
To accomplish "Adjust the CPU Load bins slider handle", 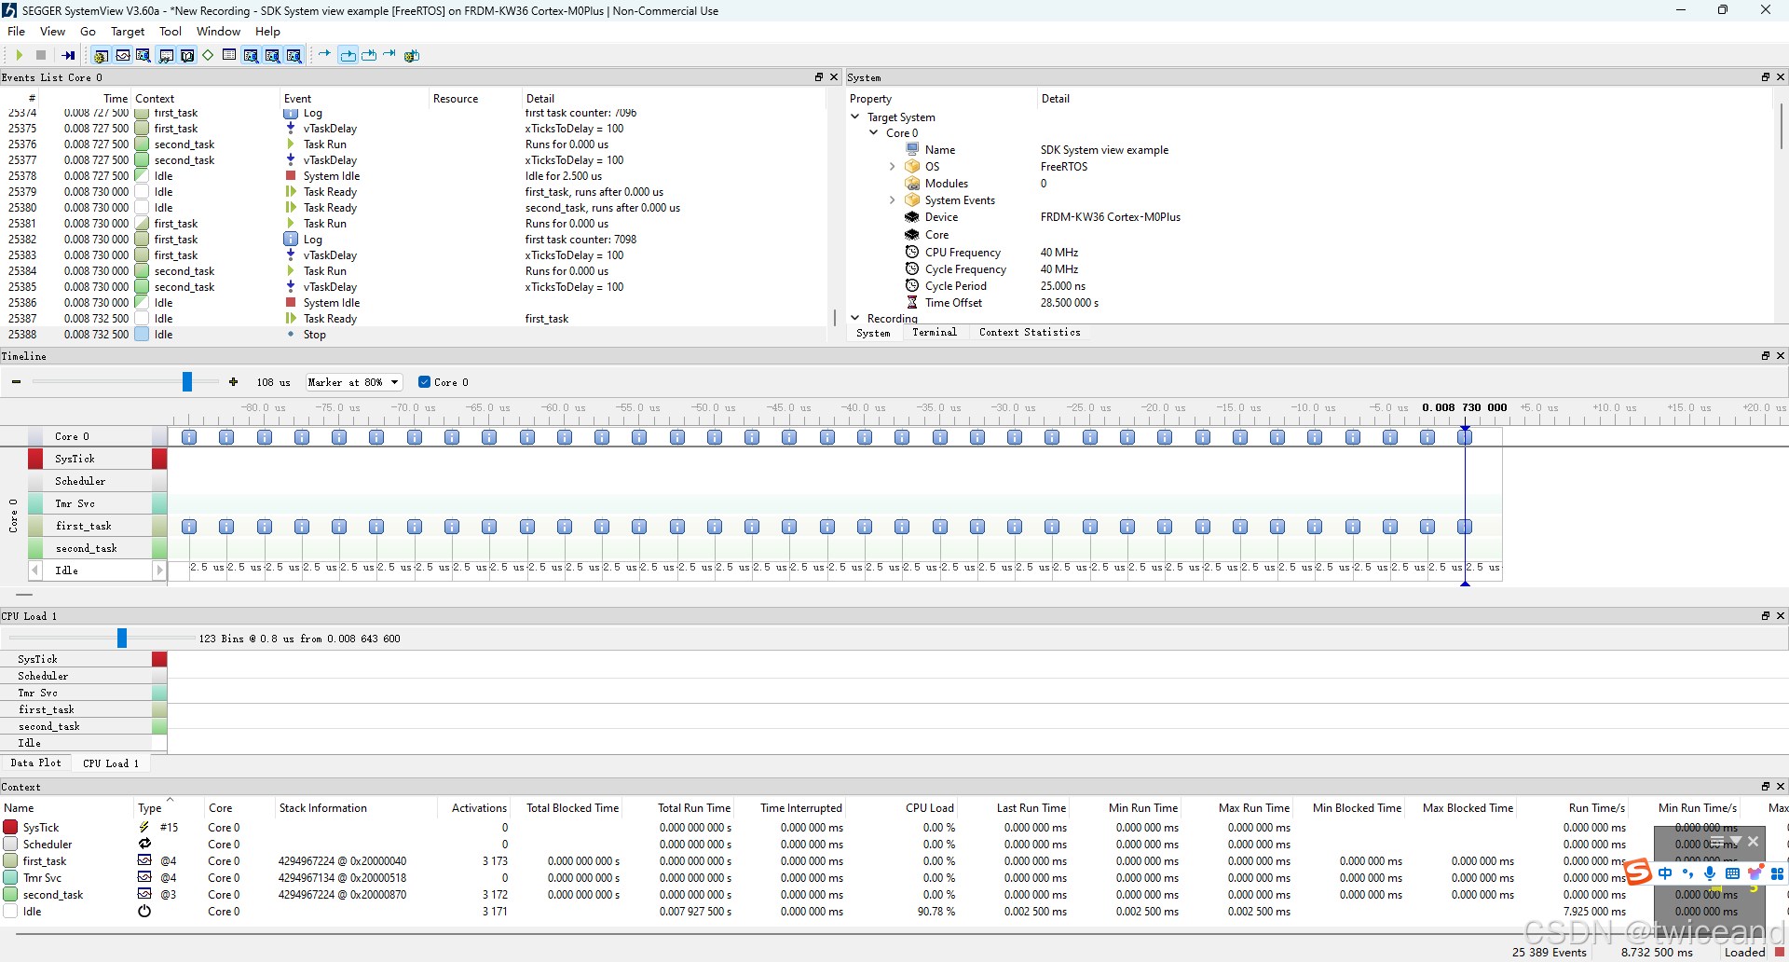I will click(122, 638).
